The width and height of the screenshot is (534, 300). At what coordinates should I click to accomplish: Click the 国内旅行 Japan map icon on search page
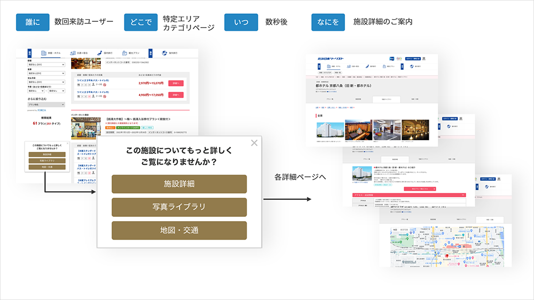click(99, 53)
